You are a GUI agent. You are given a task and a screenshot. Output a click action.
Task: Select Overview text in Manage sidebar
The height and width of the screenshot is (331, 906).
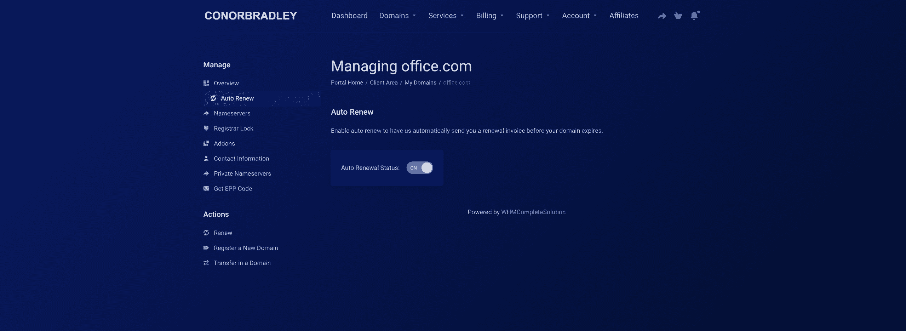(226, 83)
